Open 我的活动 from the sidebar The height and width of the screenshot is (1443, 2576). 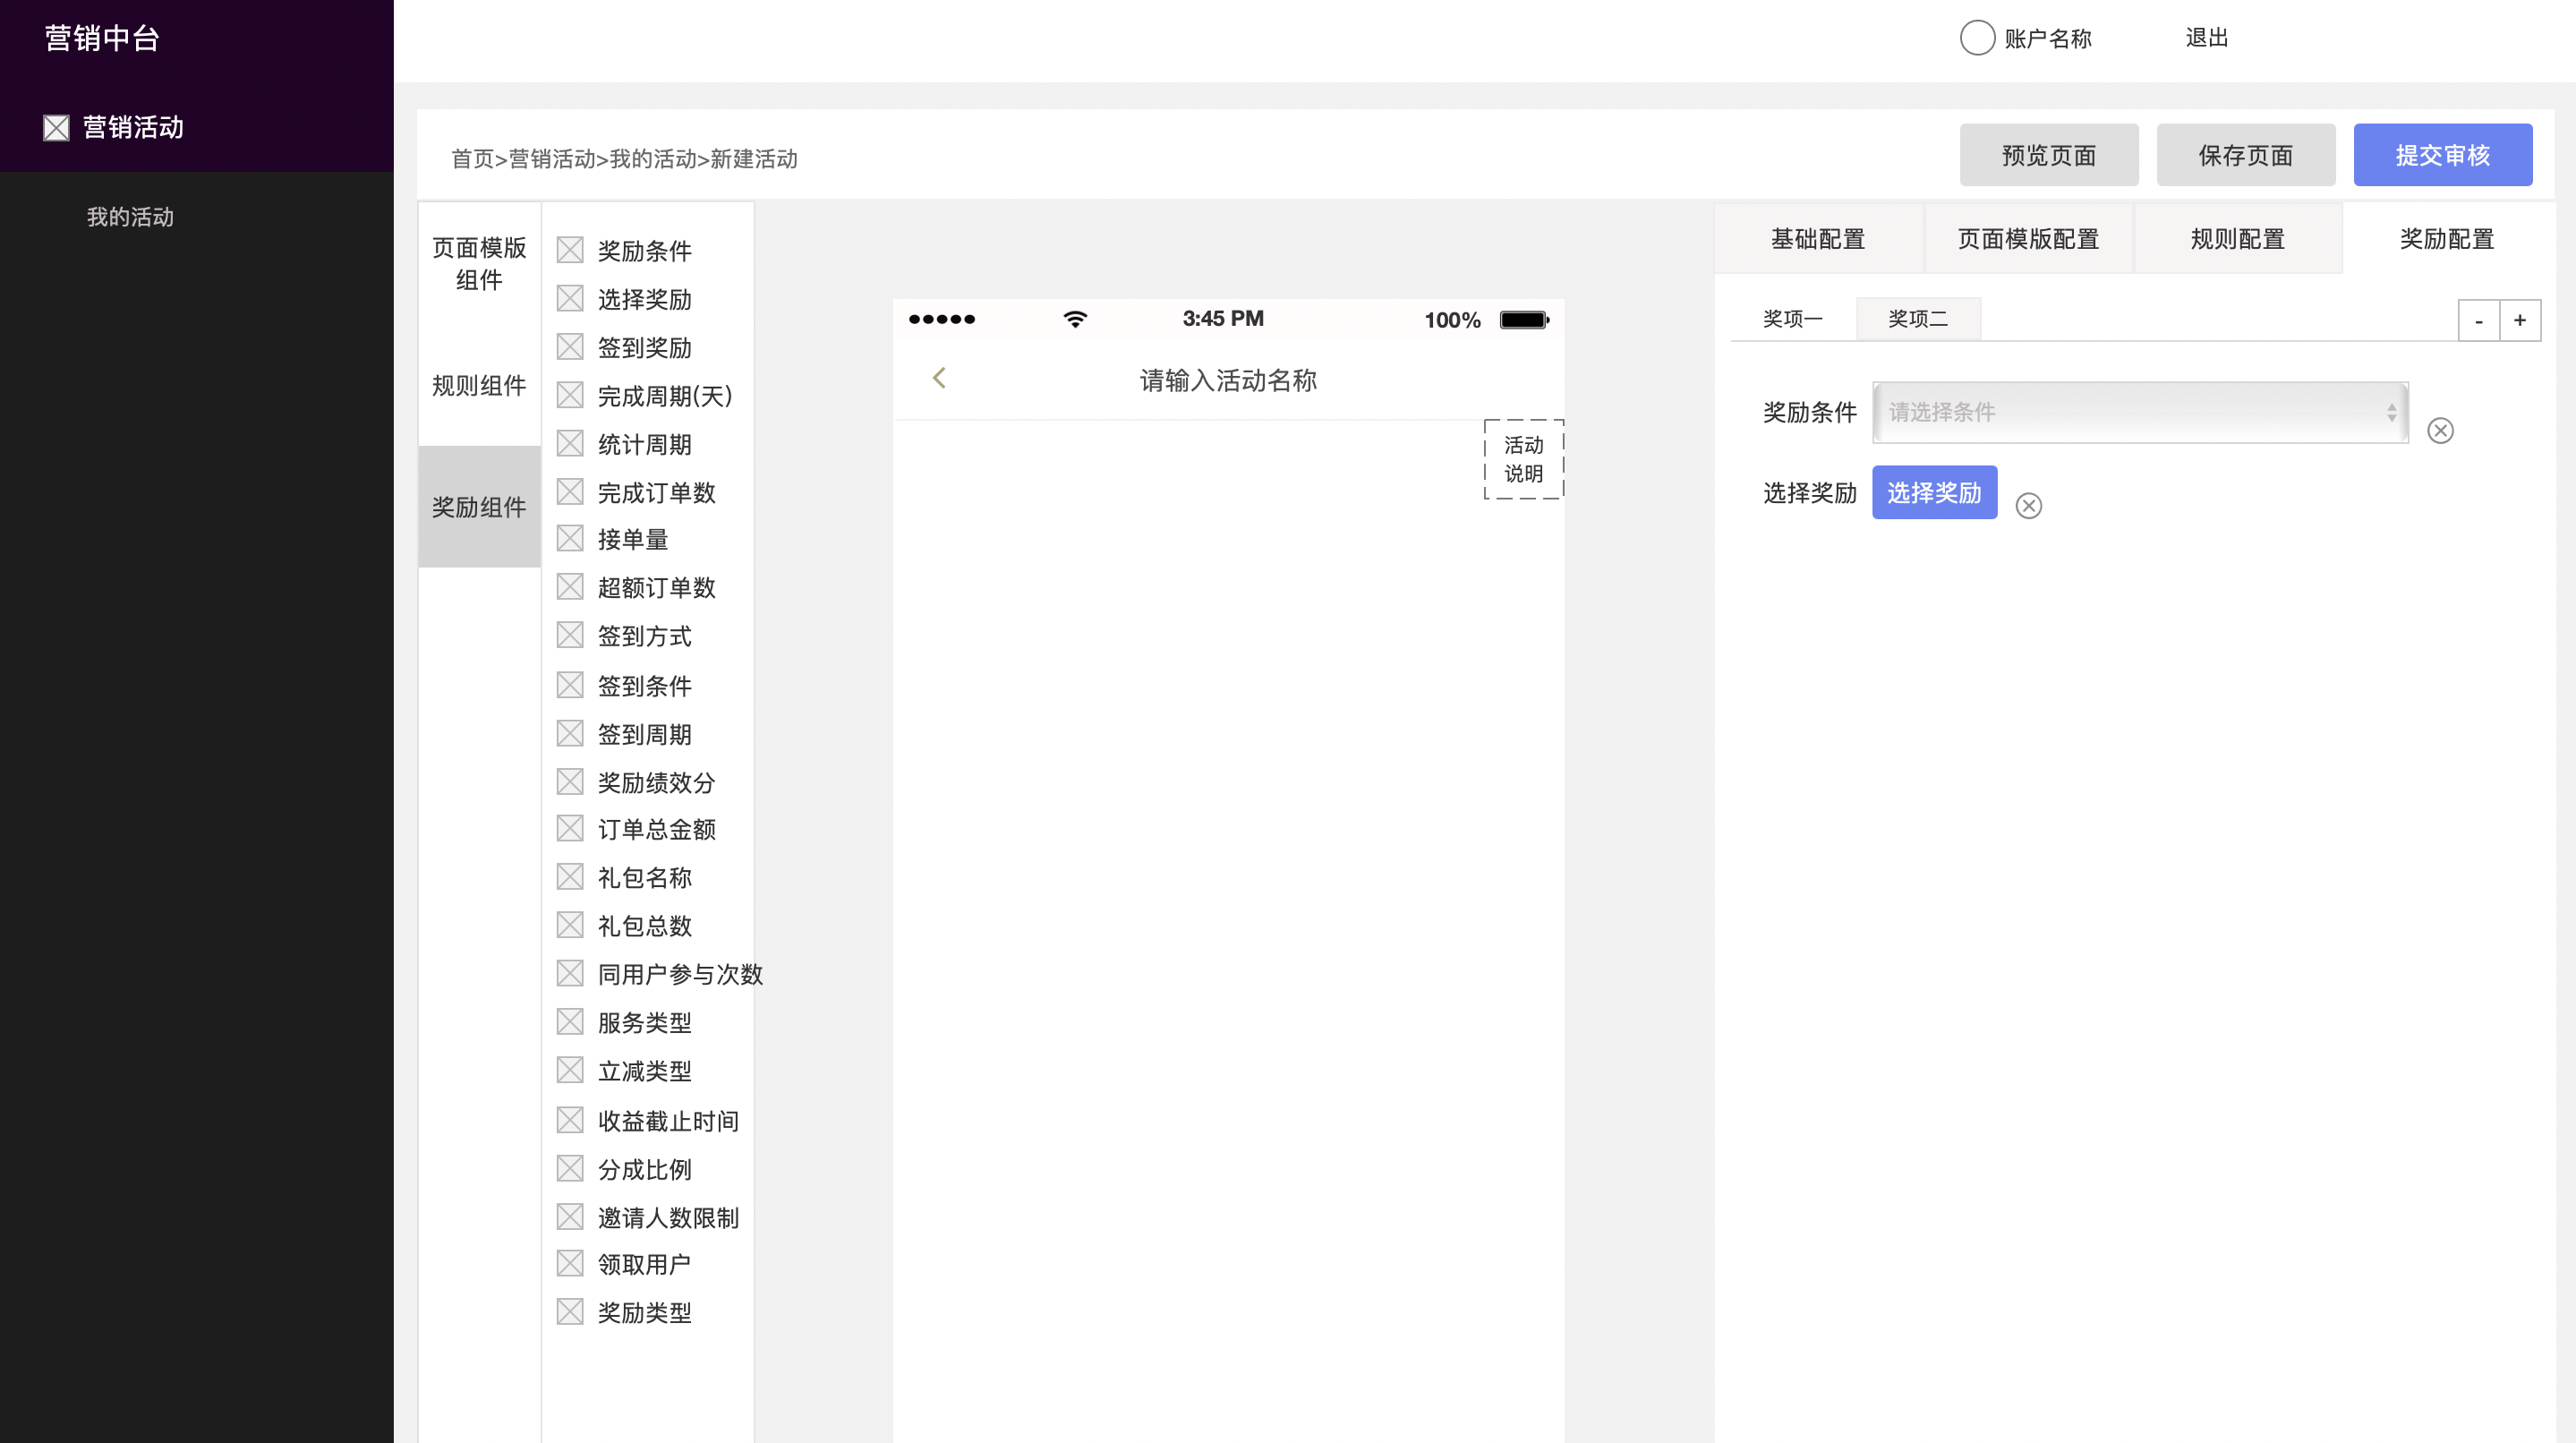pyautogui.click(x=131, y=216)
